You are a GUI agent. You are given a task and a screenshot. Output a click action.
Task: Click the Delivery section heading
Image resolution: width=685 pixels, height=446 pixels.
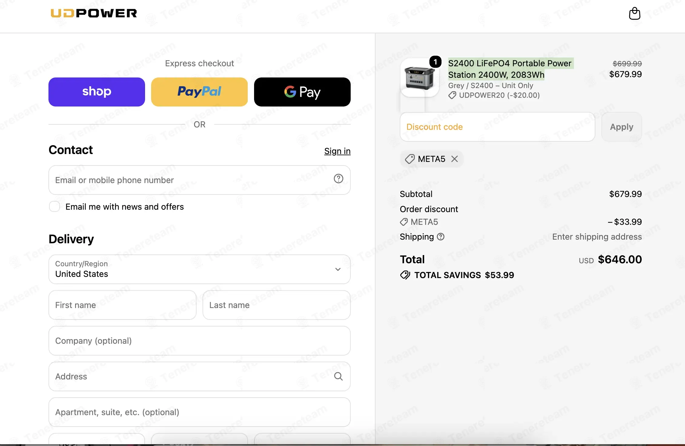coord(71,239)
